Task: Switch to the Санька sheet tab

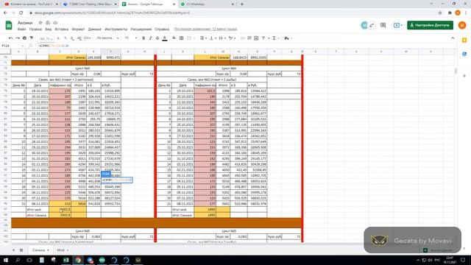Action: click(x=40, y=250)
